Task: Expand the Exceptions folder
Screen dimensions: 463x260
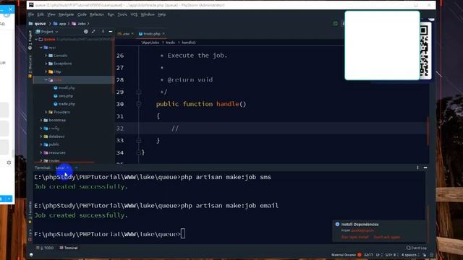Action: click(46, 64)
